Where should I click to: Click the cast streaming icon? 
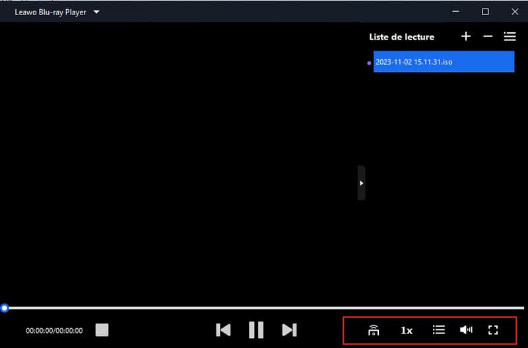click(374, 330)
